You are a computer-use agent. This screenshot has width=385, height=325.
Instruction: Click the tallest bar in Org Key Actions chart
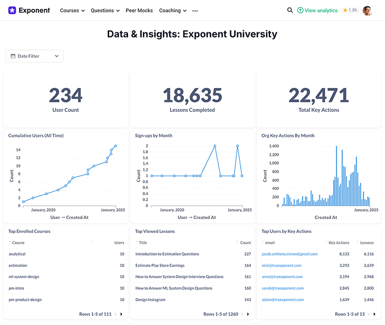point(336,176)
